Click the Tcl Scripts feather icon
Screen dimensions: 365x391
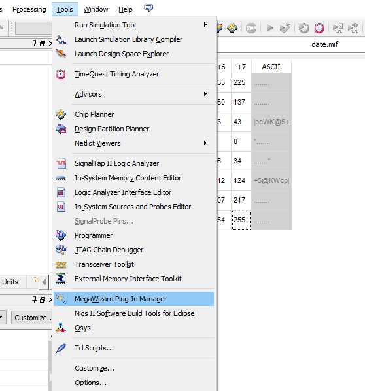pyautogui.click(x=61, y=348)
